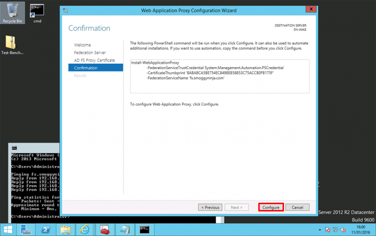Go to the Federation Server step

90,52
